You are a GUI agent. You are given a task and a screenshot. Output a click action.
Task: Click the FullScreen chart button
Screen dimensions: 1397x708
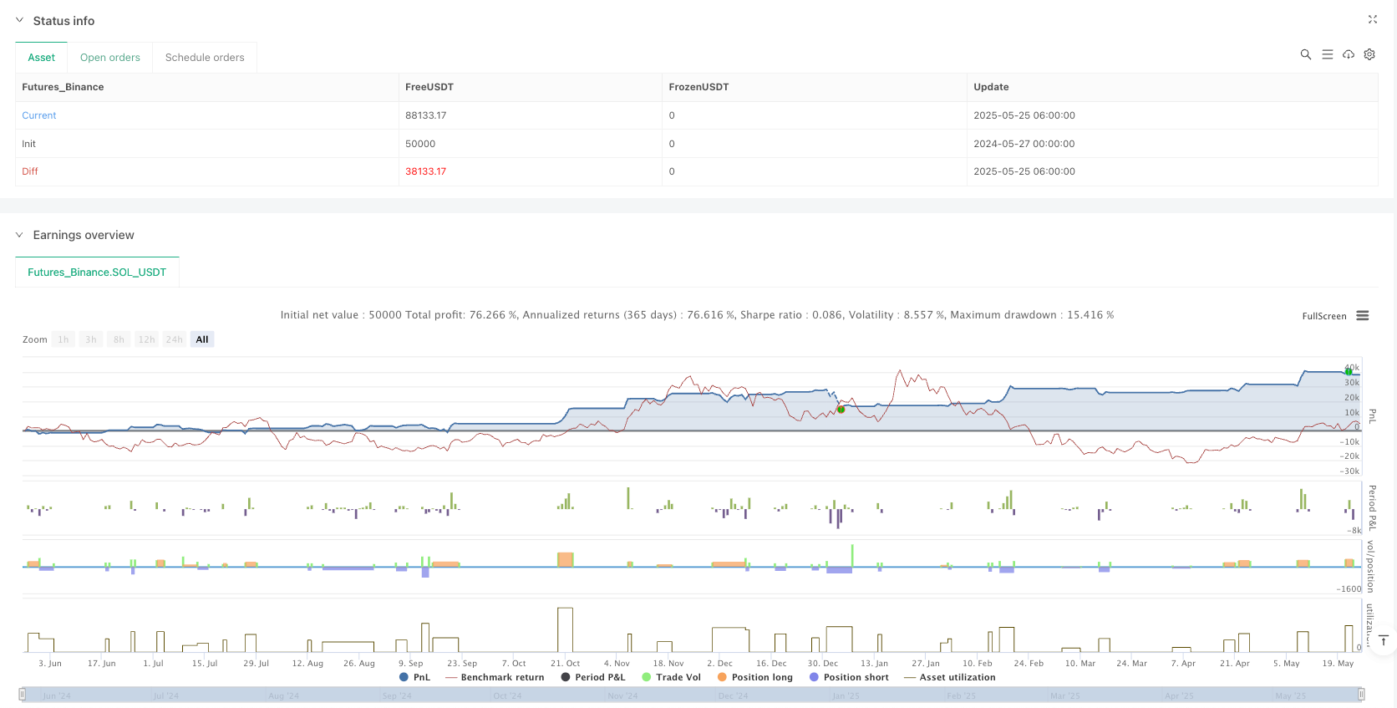[1323, 316]
